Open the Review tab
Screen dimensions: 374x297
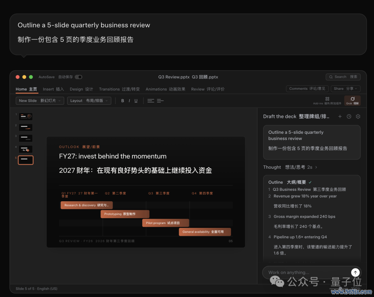208,89
